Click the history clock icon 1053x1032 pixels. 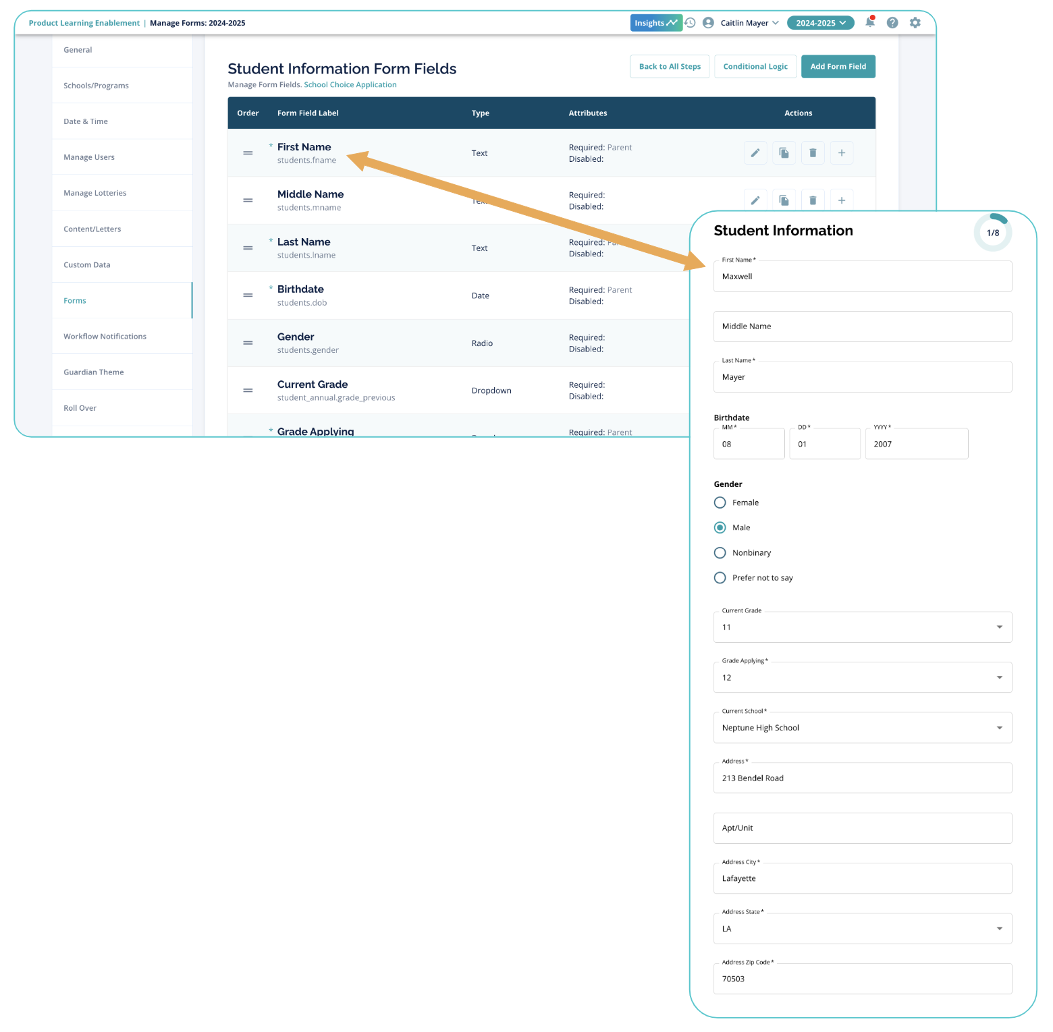coord(690,23)
